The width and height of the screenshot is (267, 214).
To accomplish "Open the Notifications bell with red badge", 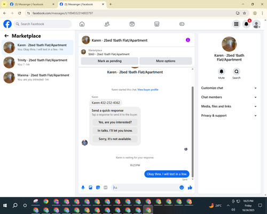I will (246, 24).
